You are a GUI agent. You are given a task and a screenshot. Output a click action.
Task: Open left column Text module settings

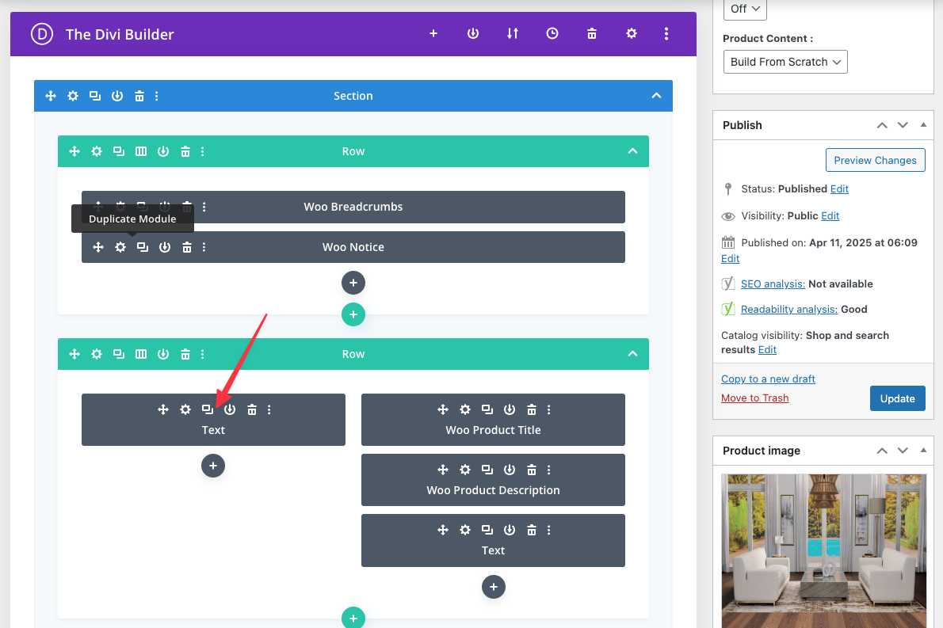tap(185, 409)
